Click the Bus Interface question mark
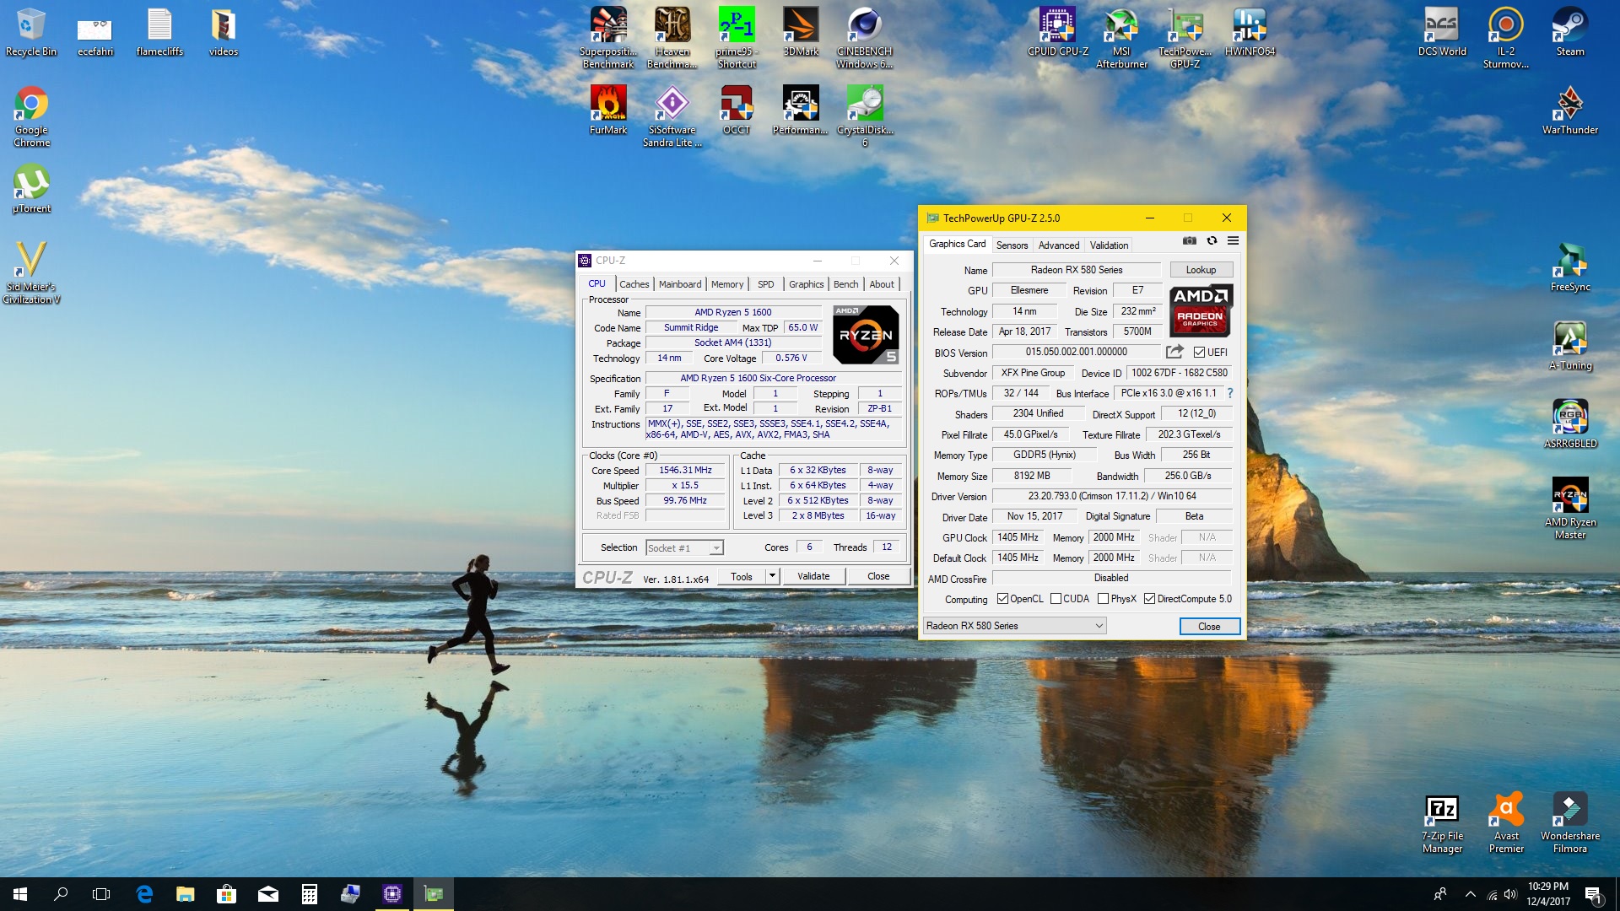1620x911 pixels. click(1230, 393)
